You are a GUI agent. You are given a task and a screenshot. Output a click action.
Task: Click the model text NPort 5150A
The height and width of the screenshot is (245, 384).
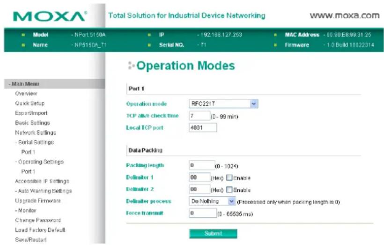(90, 35)
